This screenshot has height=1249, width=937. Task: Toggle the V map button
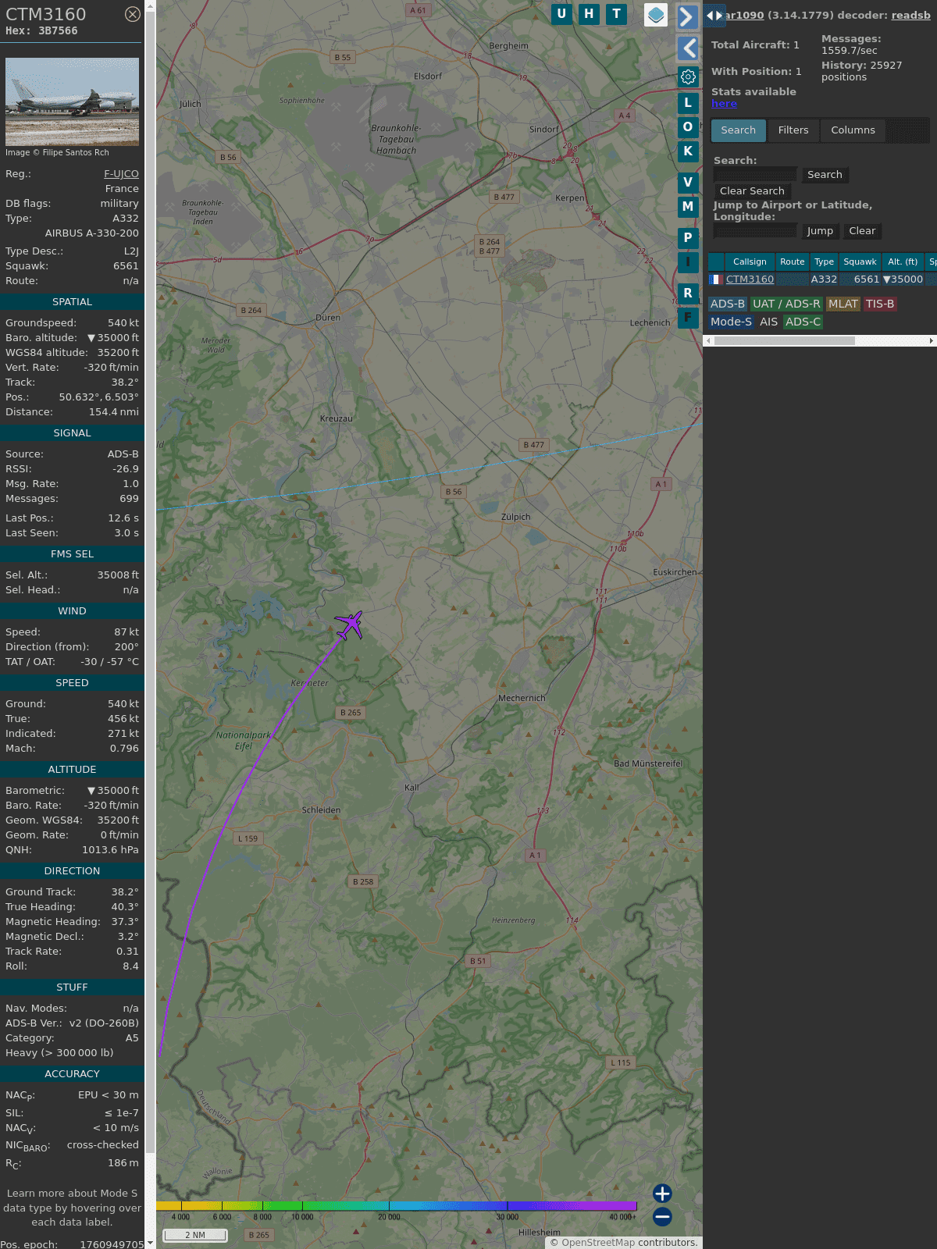click(x=688, y=182)
